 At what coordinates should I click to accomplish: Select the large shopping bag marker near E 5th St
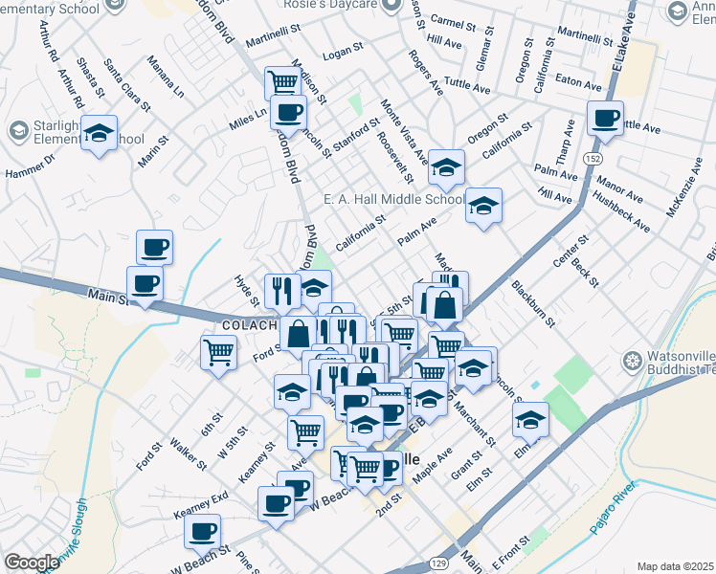(444, 305)
